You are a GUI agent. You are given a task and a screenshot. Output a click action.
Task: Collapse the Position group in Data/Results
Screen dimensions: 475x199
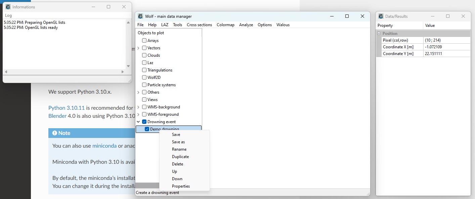click(x=379, y=34)
